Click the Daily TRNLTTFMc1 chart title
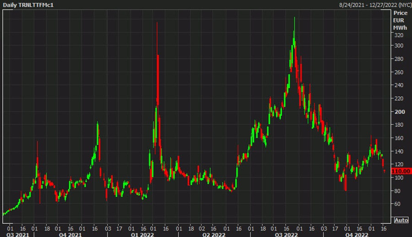 point(25,4)
